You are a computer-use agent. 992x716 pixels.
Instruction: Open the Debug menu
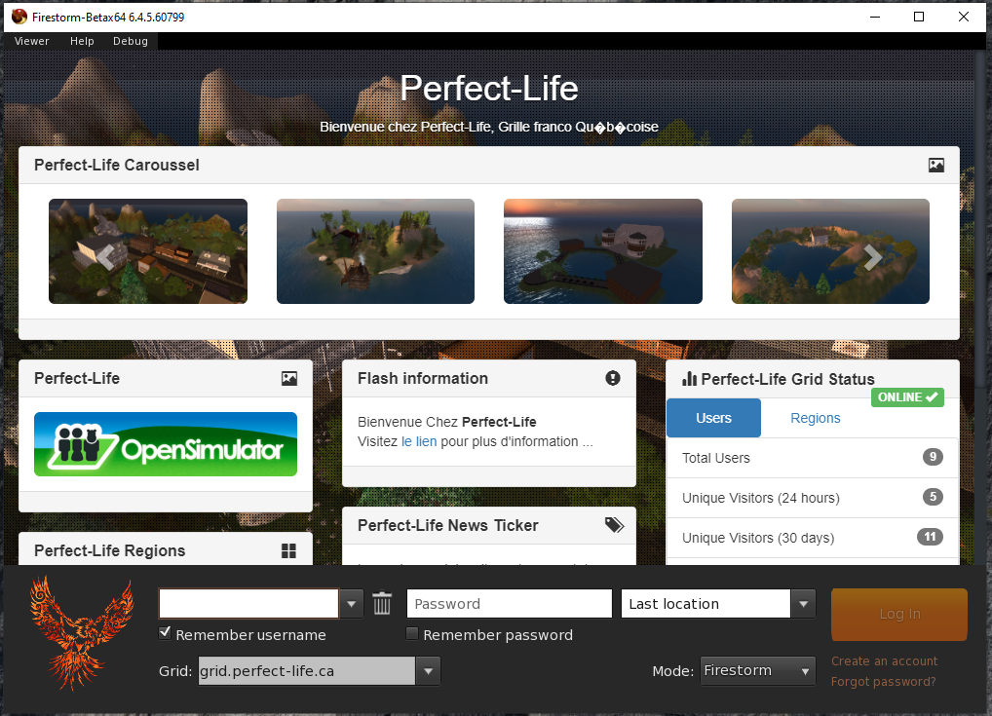coord(131,41)
